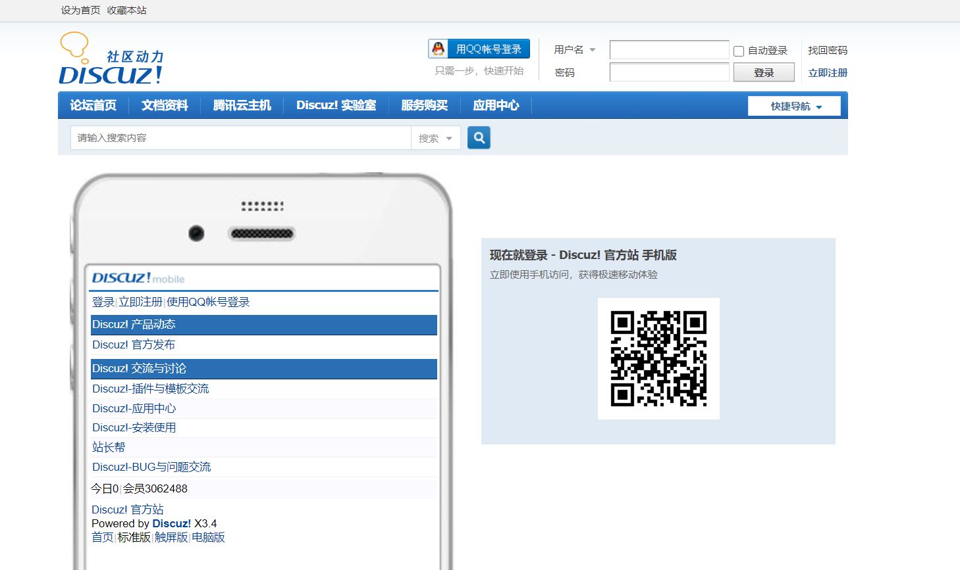Open Discuz! 交流与讨论 section header
This screenshot has height=570, width=960.
(264, 369)
